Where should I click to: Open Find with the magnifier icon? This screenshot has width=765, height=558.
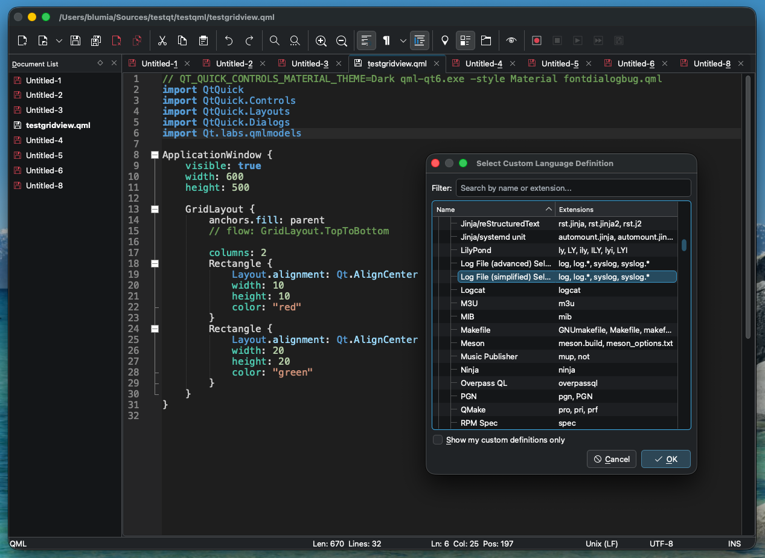coord(274,40)
